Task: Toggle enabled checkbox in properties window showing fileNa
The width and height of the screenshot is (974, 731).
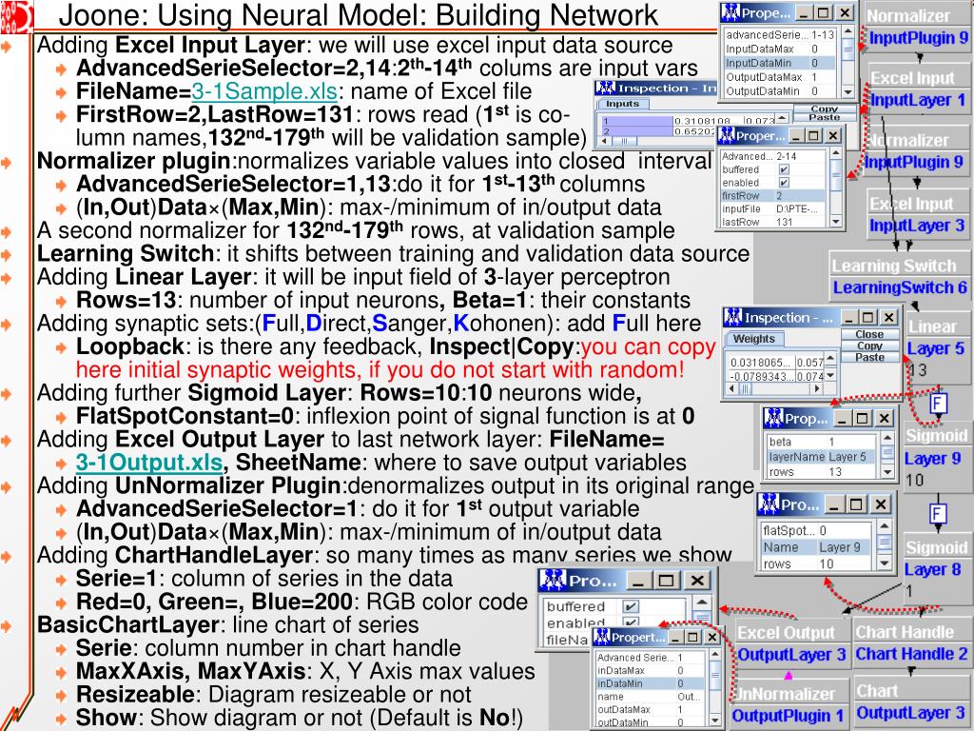Action: 631,622
